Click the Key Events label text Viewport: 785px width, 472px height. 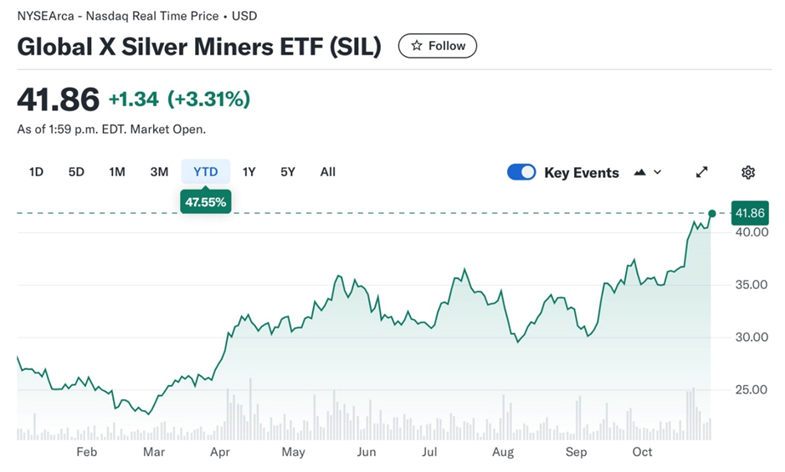582,173
